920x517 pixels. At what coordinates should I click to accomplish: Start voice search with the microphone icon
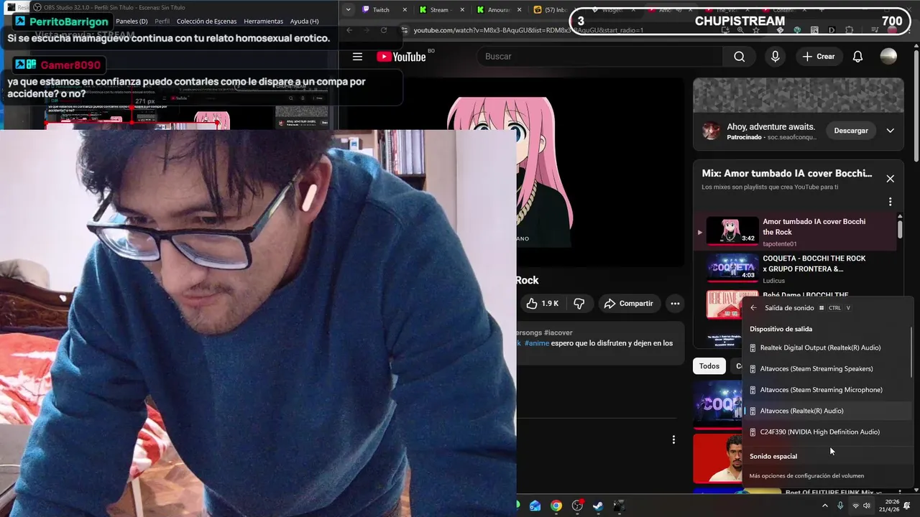pyautogui.click(x=775, y=57)
